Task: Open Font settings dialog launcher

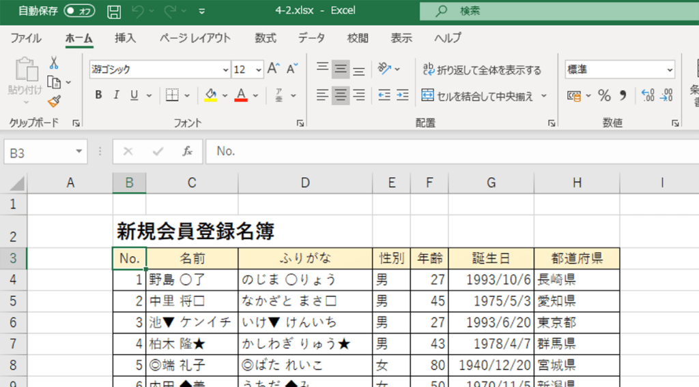Action: pos(300,123)
